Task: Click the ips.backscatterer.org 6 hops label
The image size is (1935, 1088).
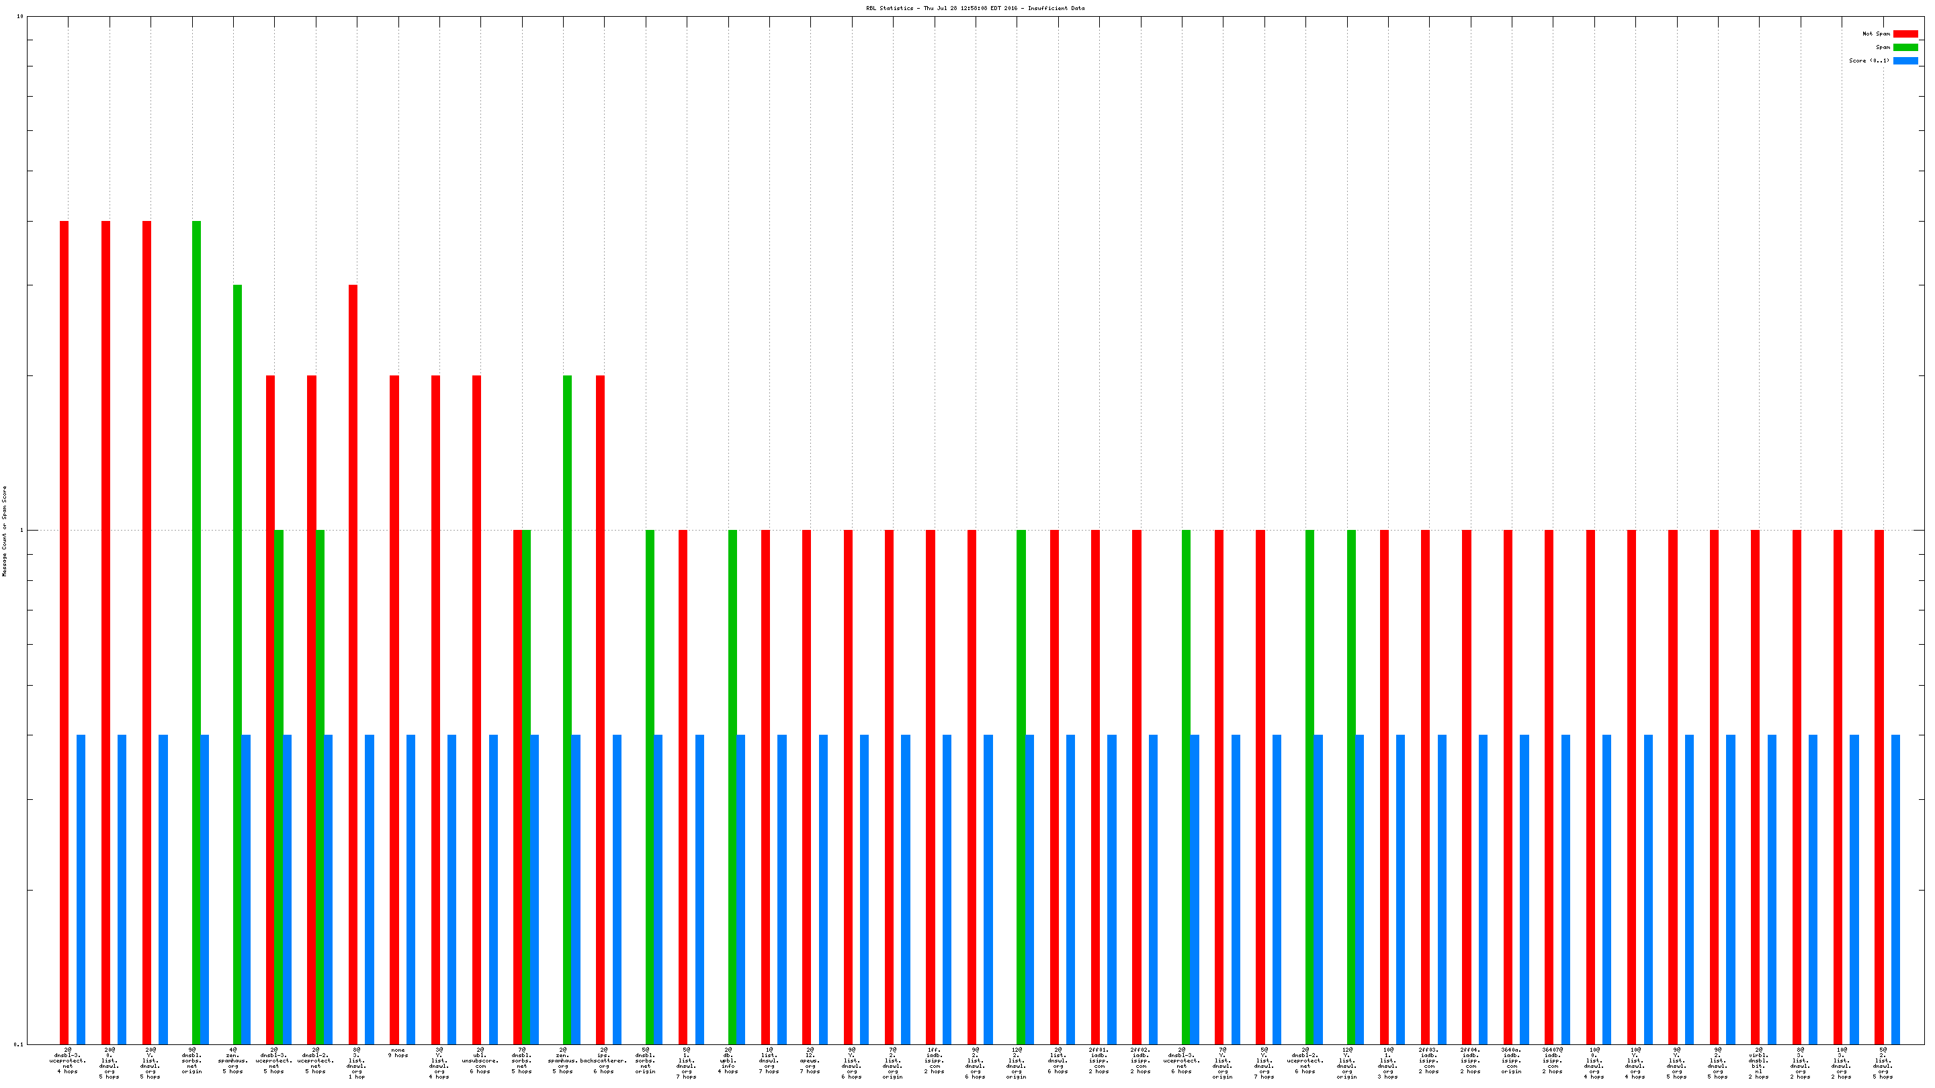Action: point(603,1060)
